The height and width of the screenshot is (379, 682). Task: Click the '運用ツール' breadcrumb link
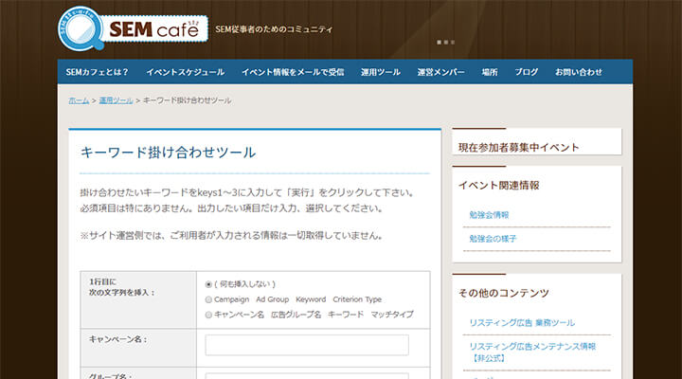pyautogui.click(x=116, y=100)
